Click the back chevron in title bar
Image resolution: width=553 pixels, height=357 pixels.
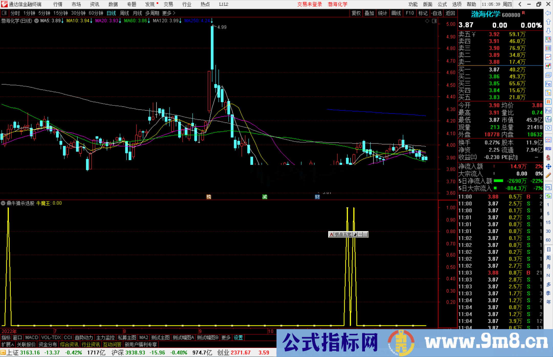pyautogui.click(x=520, y=4)
